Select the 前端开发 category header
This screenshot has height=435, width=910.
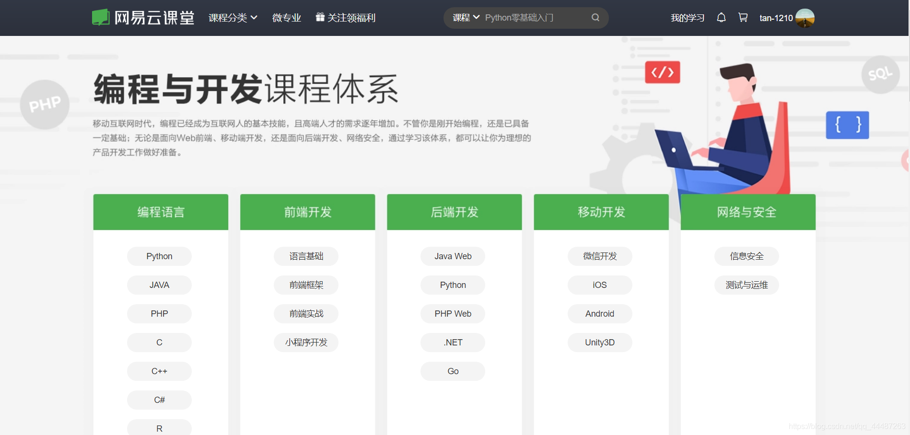click(307, 212)
